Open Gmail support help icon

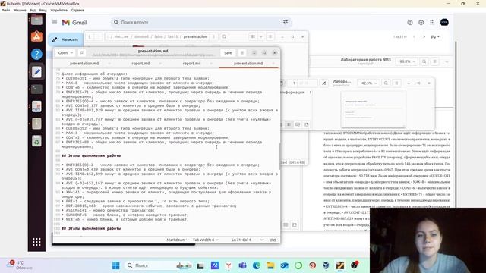[410, 22]
